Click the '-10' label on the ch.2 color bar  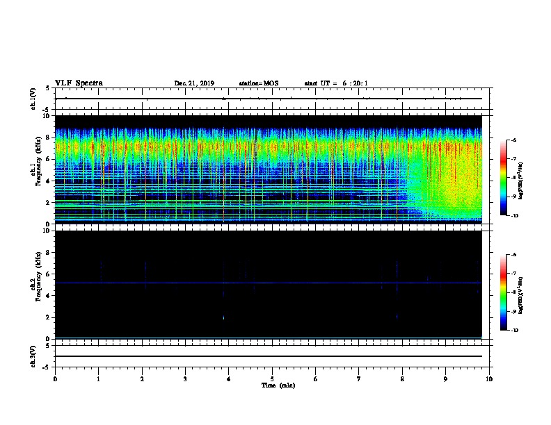pos(514,331)
